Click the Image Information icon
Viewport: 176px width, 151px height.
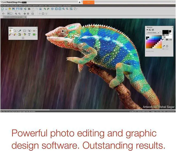point(52,9)
